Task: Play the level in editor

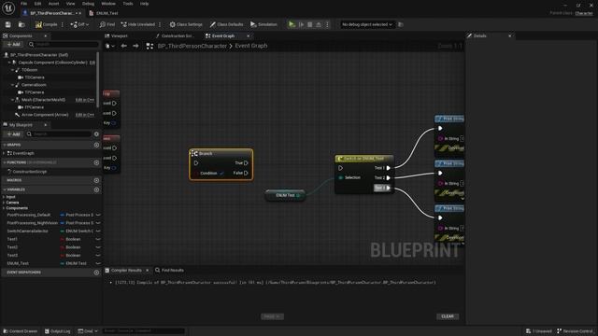Action: click(292, 25)
